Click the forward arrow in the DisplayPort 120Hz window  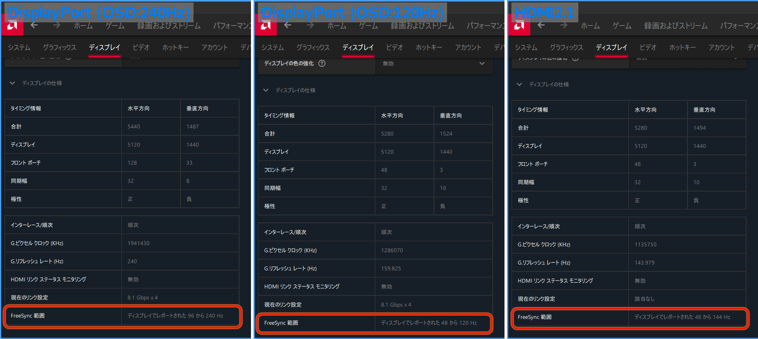pyautogui.click(x=310, y=26)
